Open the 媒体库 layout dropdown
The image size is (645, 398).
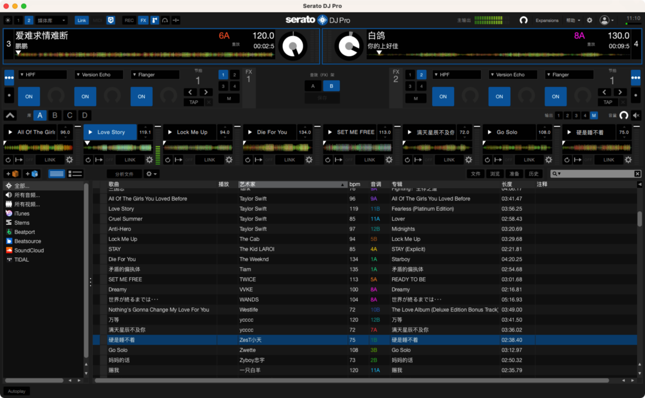click(x=52, y=20)
